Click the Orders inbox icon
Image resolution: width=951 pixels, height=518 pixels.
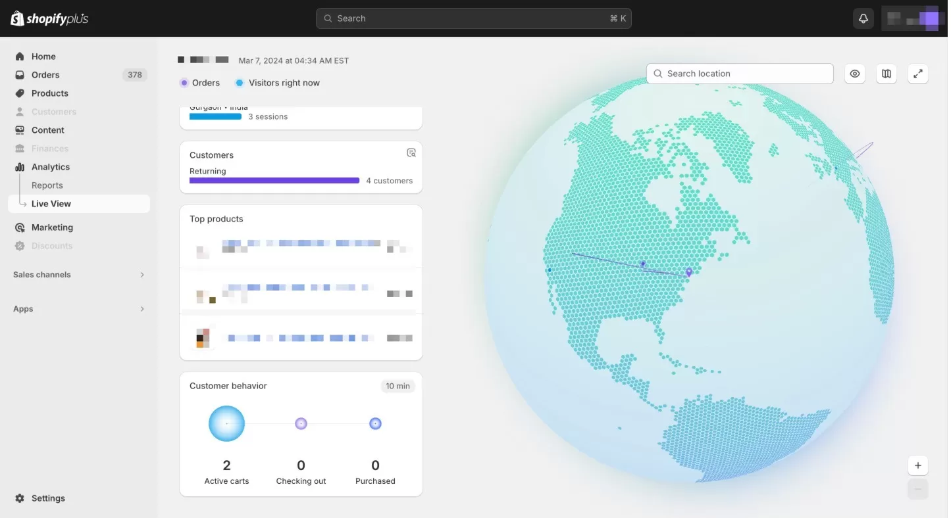20,75
